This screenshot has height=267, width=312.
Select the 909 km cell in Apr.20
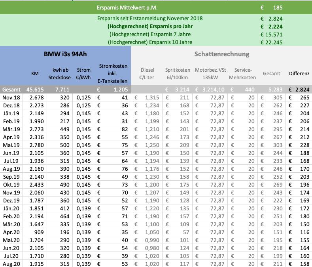(x=39, y=232)
